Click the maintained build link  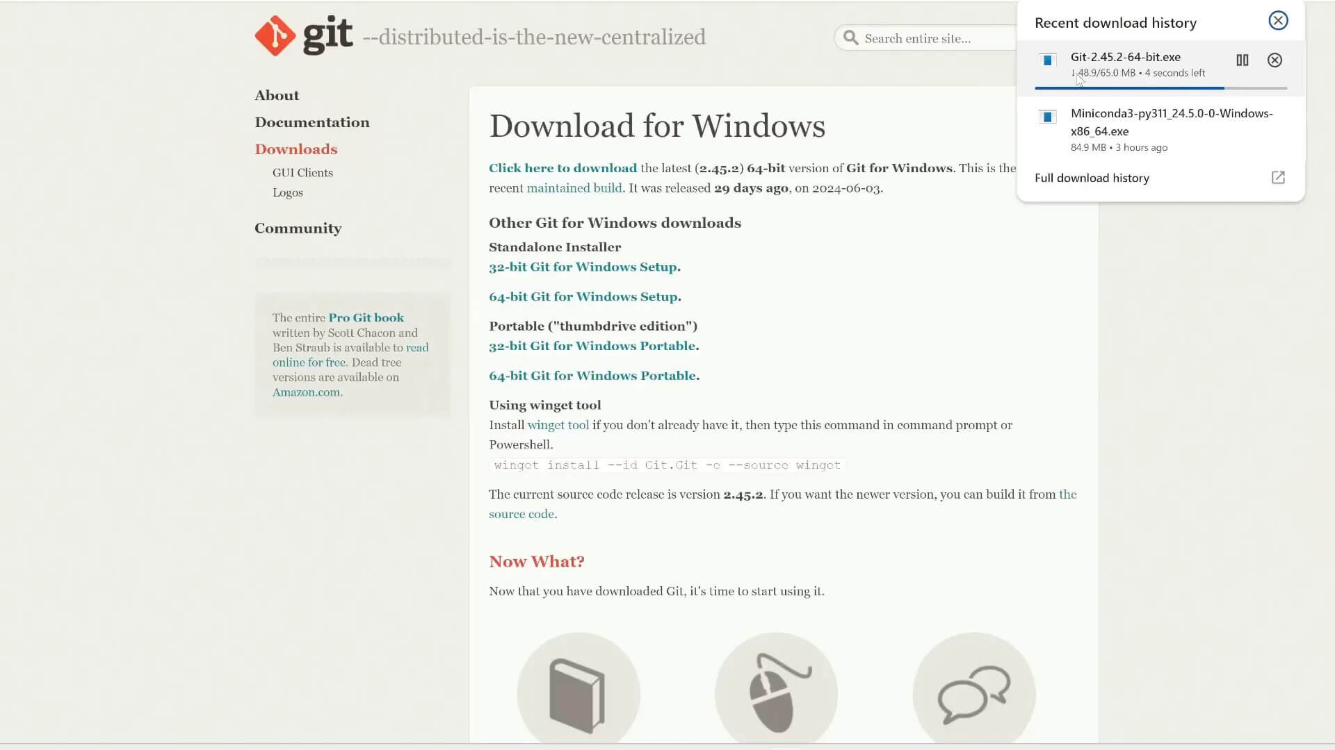[x=574, y=187]
